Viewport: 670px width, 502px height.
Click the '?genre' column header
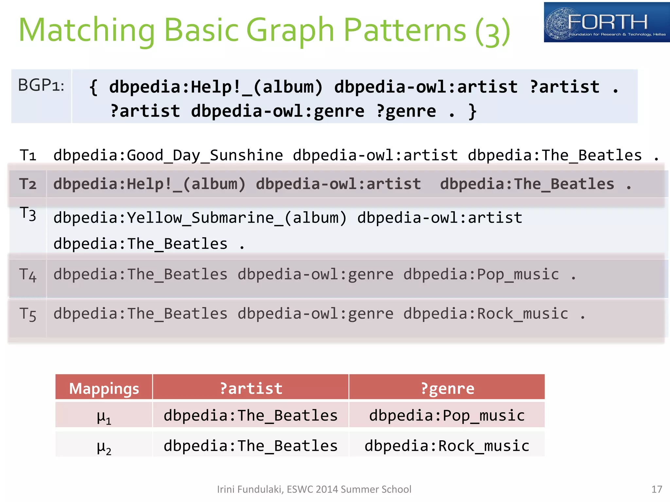447,387
